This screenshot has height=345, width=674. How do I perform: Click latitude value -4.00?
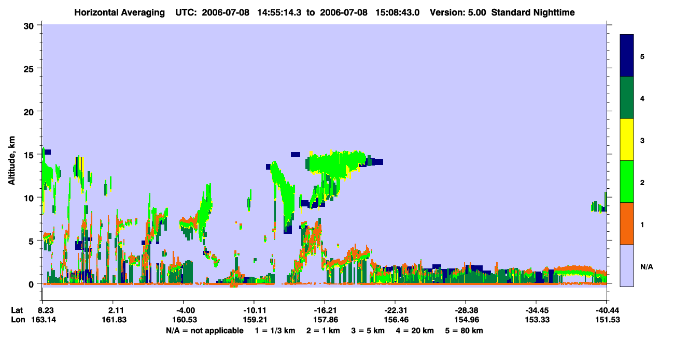point(184,310)
